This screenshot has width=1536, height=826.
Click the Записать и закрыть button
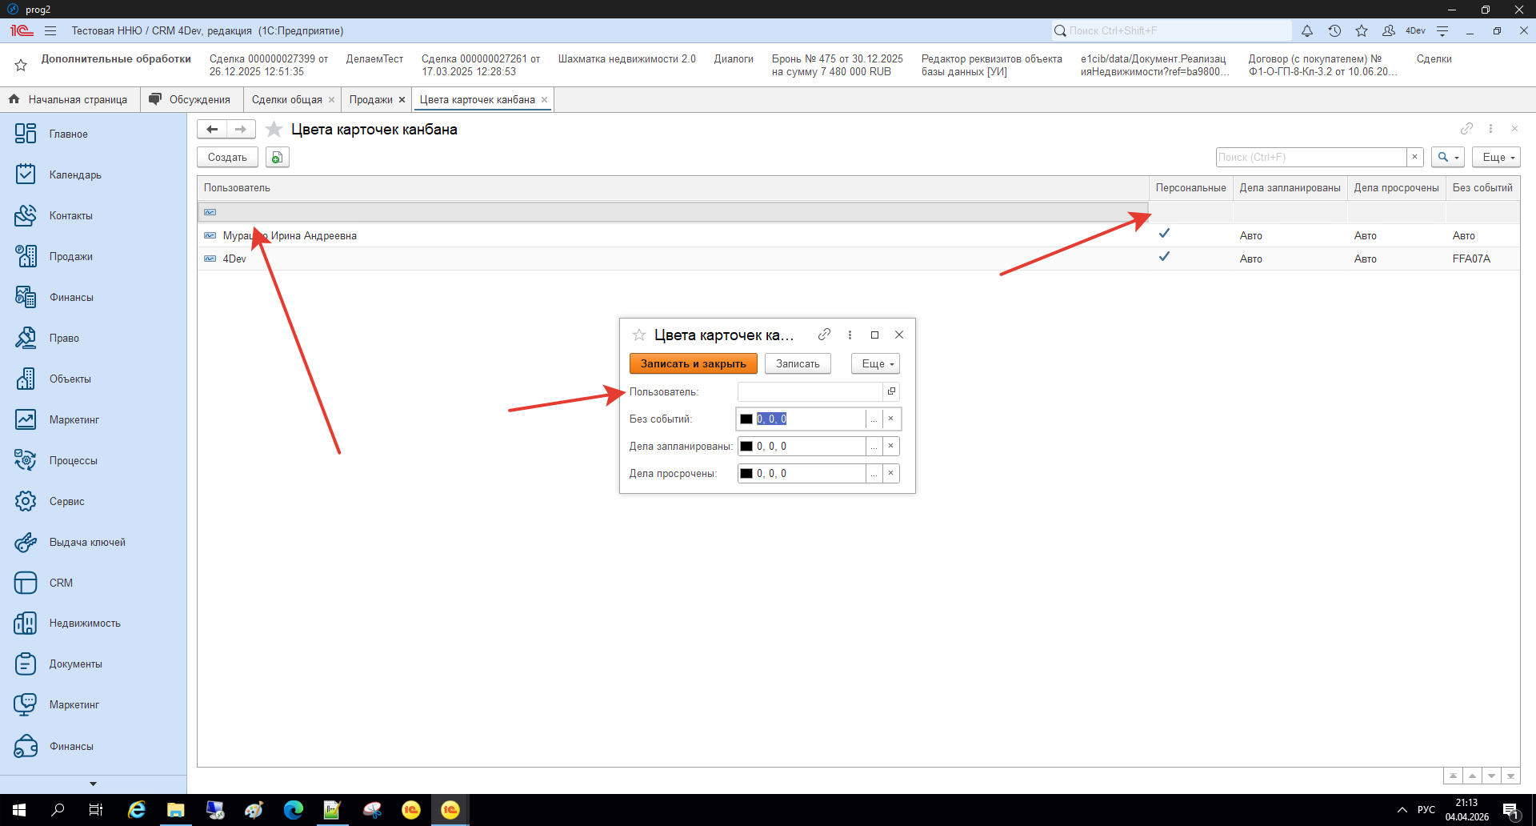pos(693,363)
